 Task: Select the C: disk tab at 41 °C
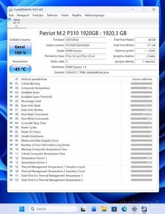tap(16, 23)
